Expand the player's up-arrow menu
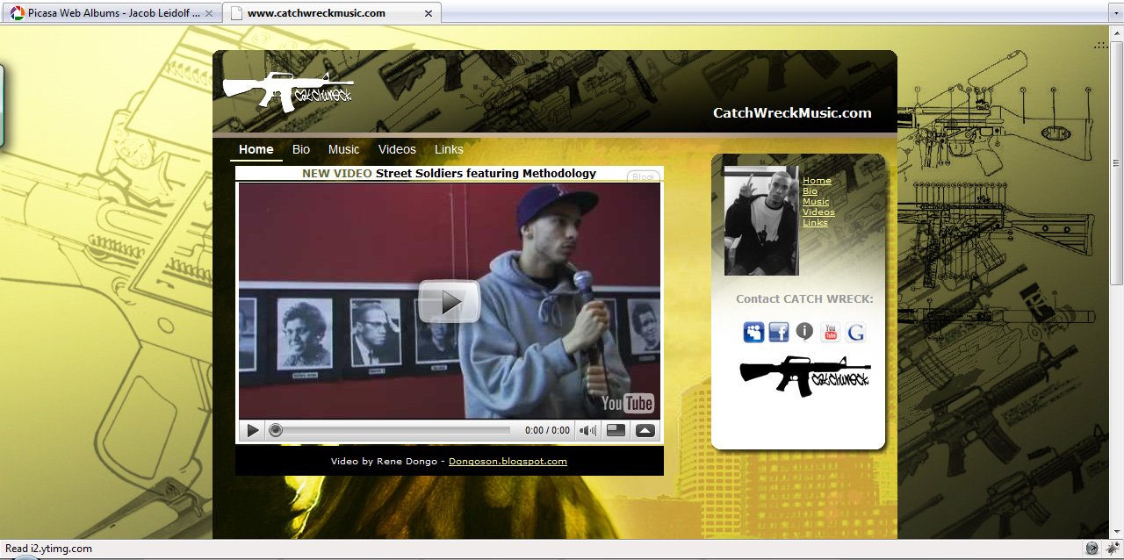This screenshot has height=560, width=1124. click(x=645, y=430)
